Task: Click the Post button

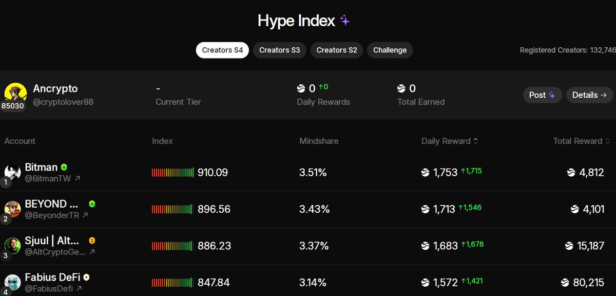Action: click(x=543, y=95)
